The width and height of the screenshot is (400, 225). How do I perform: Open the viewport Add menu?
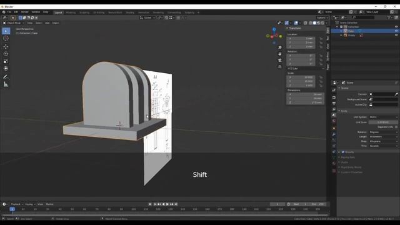[47, 23]
